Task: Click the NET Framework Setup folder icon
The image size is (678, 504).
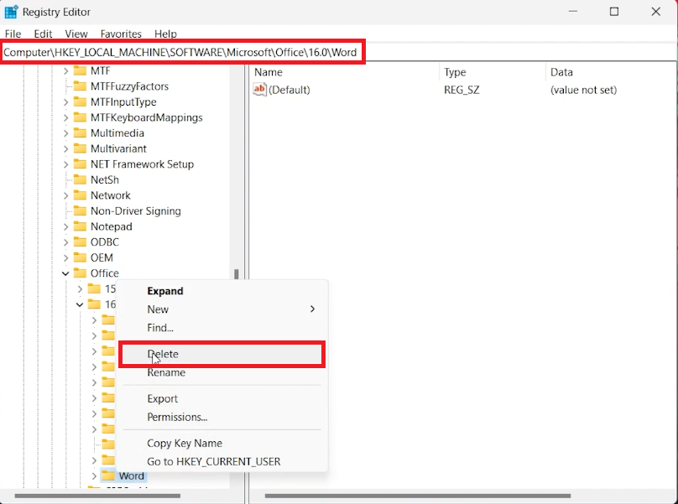Action: point(80,164)
